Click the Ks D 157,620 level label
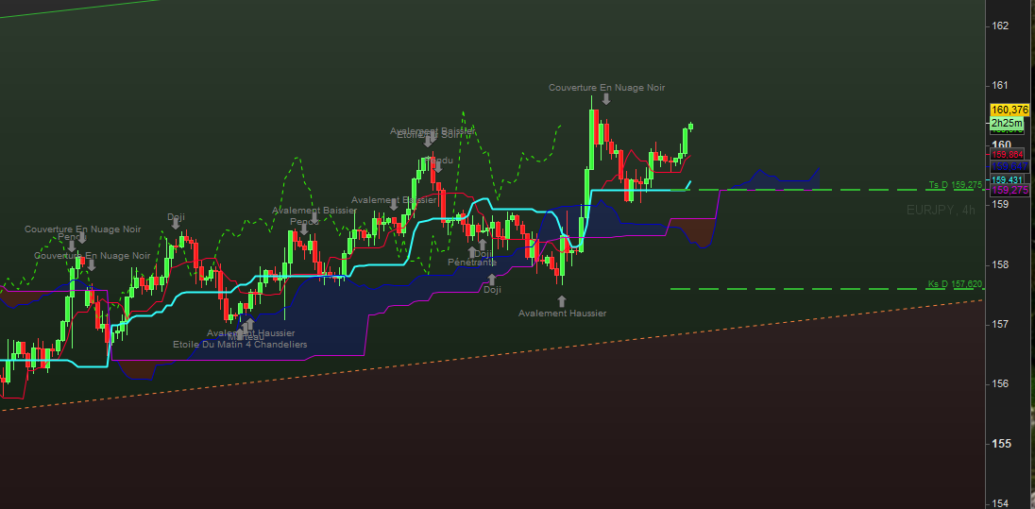Screen dimensions: 1035x509 click(955, 284)
